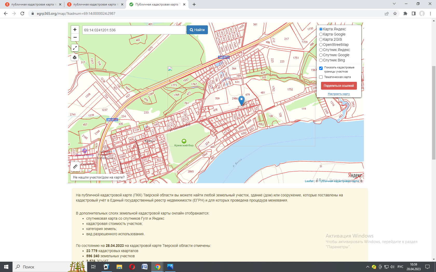
Task: Open the browser side panel
Action: click(414, 13)
